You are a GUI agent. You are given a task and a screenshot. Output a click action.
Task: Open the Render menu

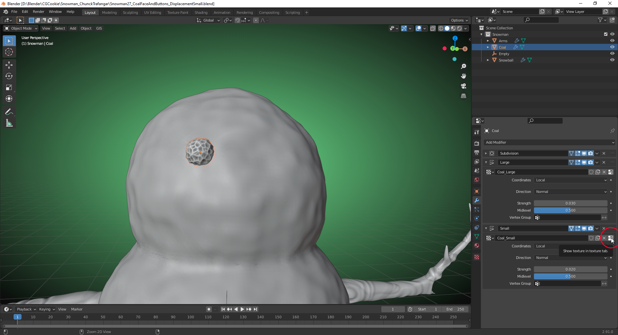pos(38,12)
